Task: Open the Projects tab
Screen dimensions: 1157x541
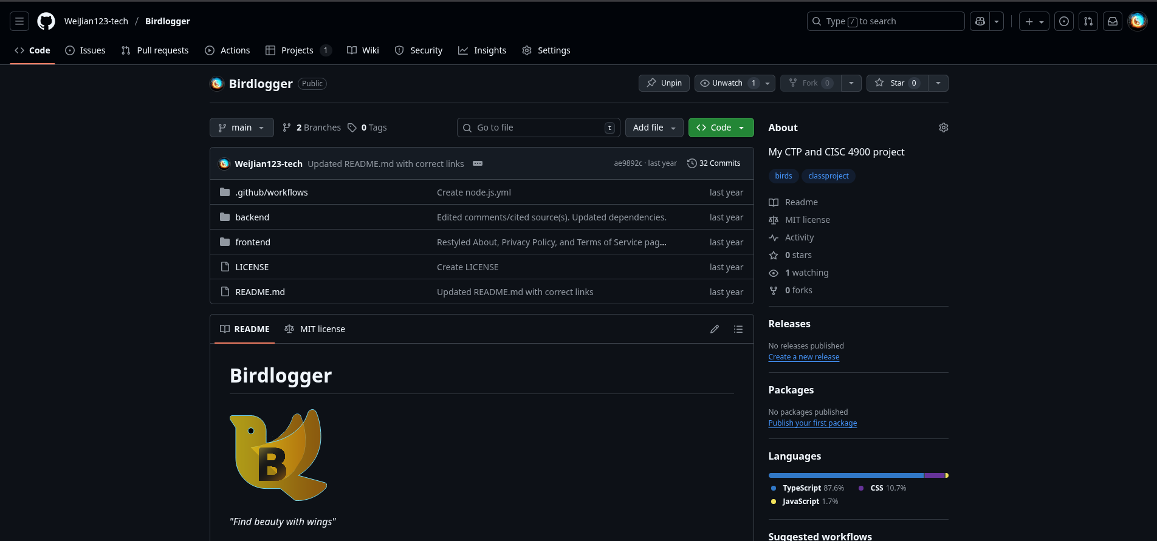Action: 298,50
